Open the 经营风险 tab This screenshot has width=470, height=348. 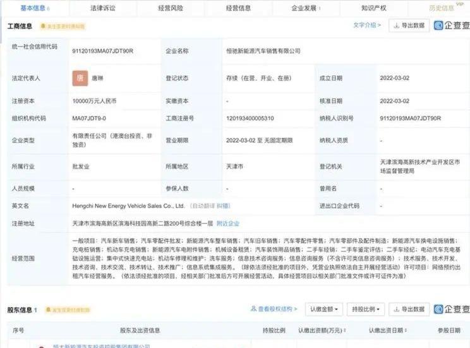pos(171,8)
